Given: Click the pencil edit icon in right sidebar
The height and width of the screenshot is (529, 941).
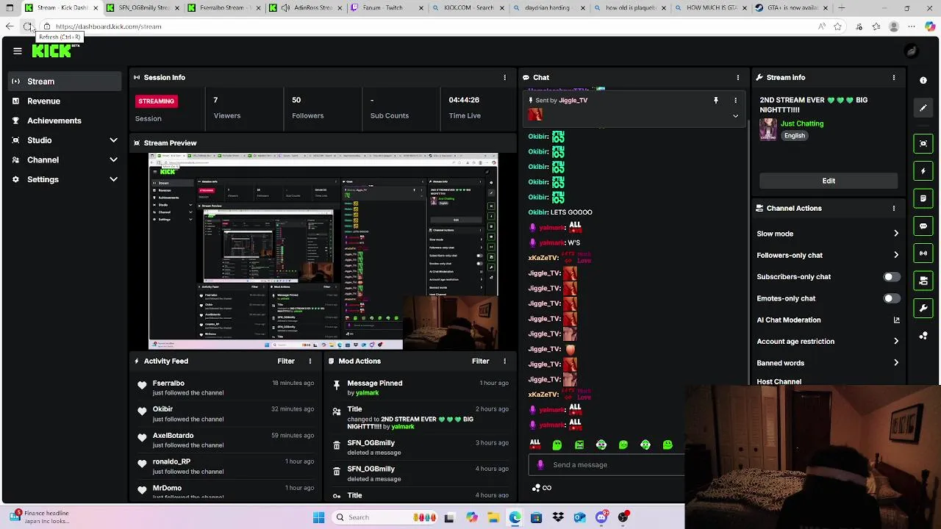Looking at the screenshot, I should 923,108.
